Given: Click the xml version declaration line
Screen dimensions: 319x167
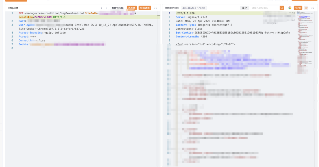Looking at the screenshot, I should coord(206,44).
